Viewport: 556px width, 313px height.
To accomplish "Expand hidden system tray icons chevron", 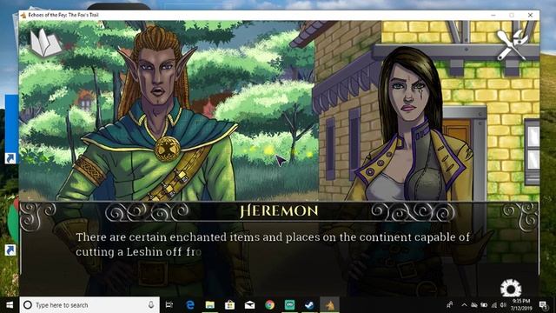I will 464,305.
